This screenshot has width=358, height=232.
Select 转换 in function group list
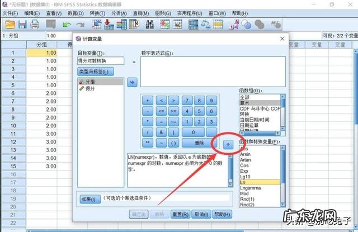click(x=260, y=114)
